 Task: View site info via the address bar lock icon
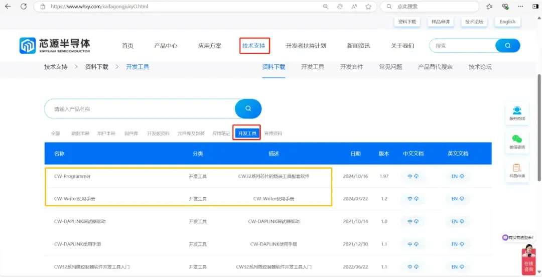pyautogui.click(x=43, y=6)
